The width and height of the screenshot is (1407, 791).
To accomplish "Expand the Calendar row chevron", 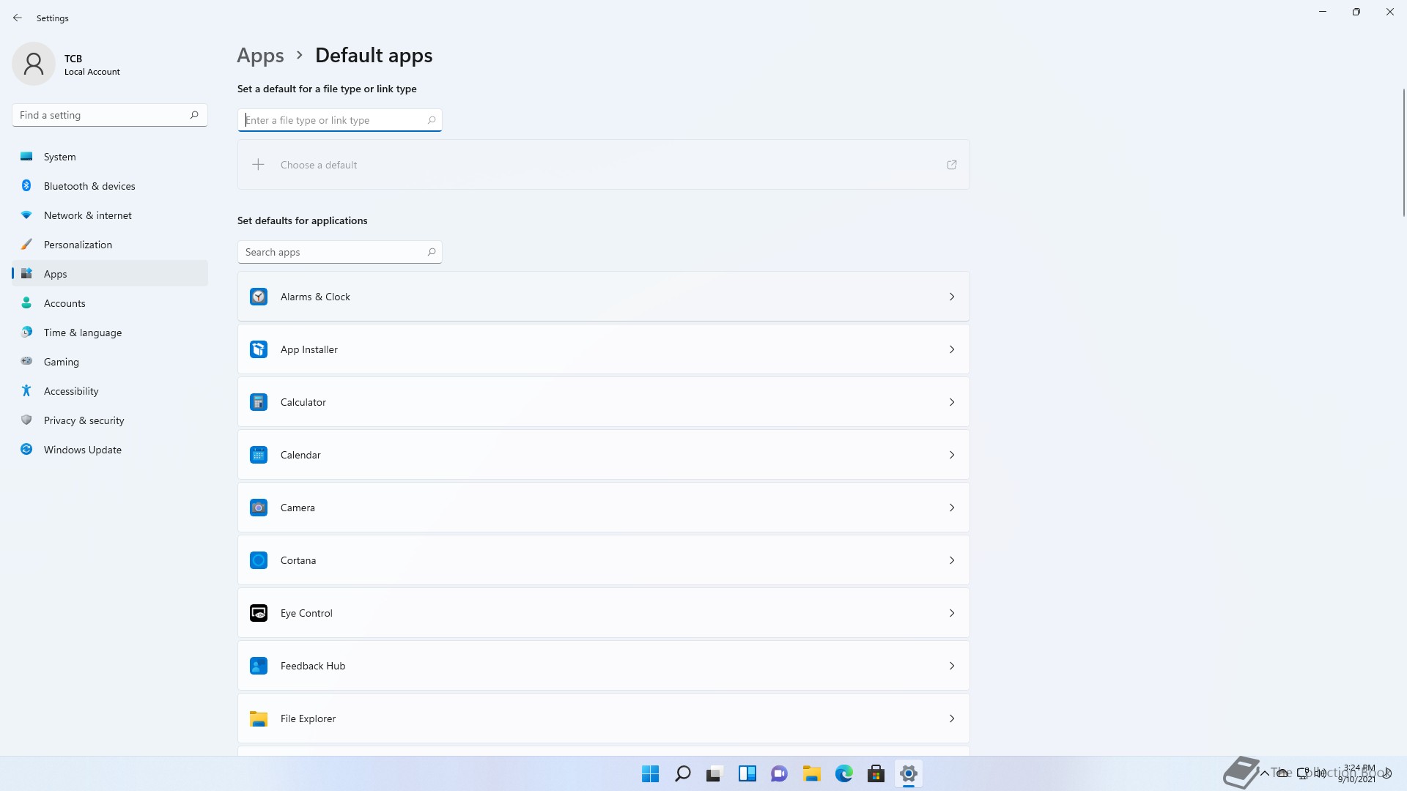I will [952, 455].
